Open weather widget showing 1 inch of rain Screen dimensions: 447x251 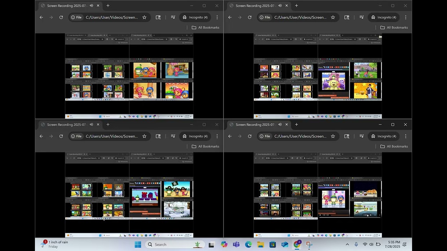tap(54, 244)
